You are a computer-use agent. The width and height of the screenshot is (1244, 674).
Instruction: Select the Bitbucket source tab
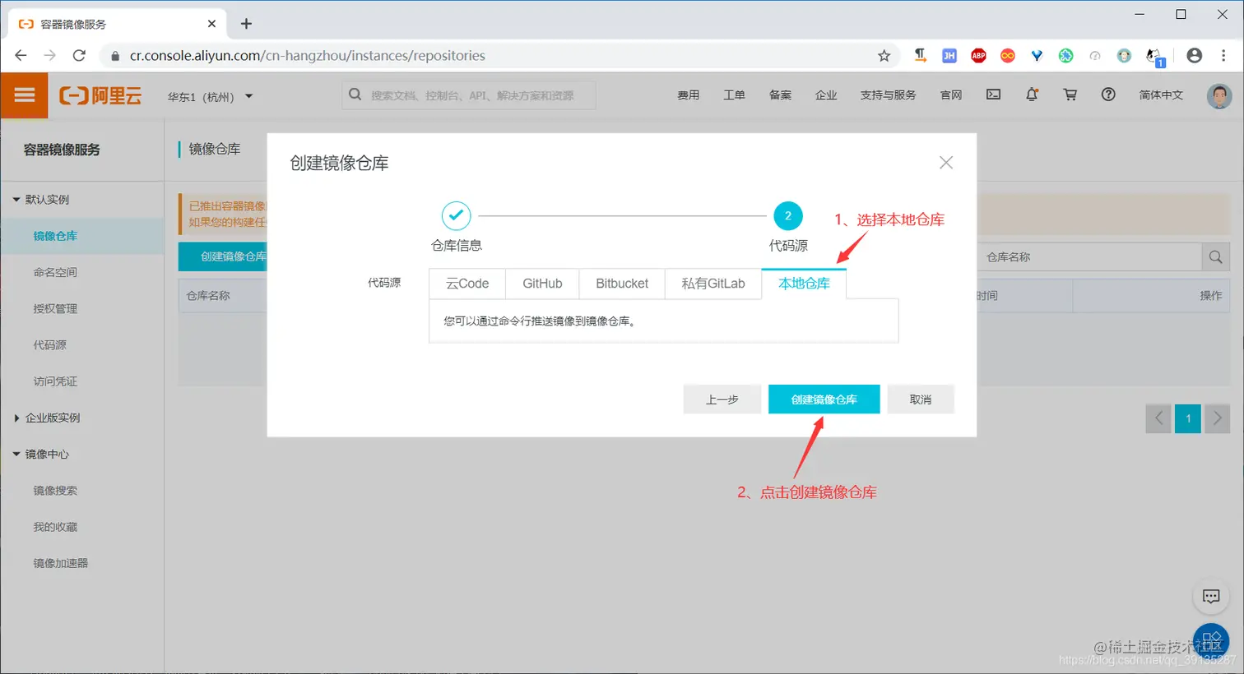[x=622, y=284]
